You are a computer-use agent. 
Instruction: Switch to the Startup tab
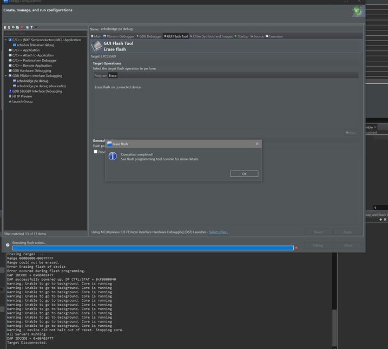[241, 36]
